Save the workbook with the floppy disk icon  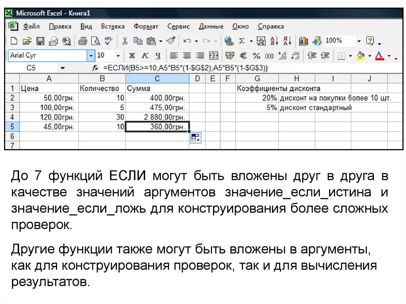(x=40, y=41)
